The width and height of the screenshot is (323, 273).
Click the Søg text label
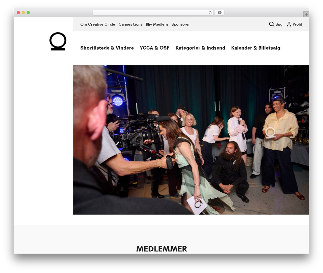click(x=279, y=24)
